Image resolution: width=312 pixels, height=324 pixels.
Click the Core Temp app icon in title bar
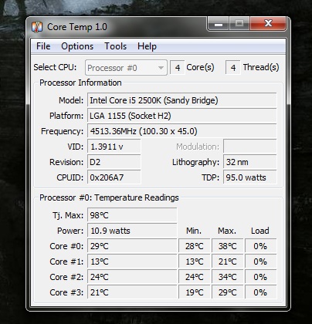click(37, 27)
